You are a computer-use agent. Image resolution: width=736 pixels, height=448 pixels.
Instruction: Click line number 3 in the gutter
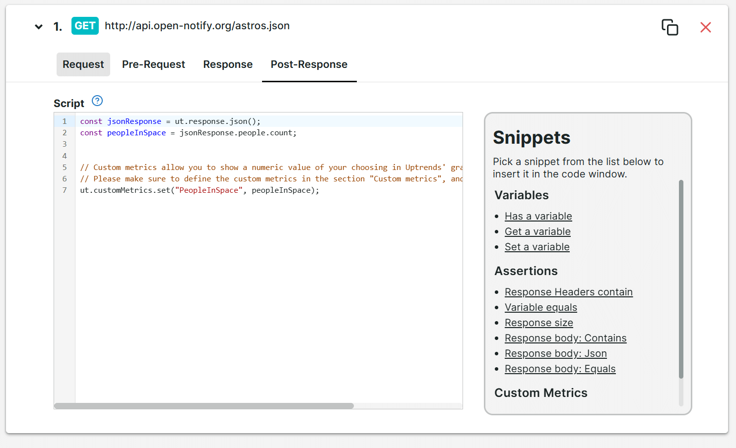[x=65, y=144]
